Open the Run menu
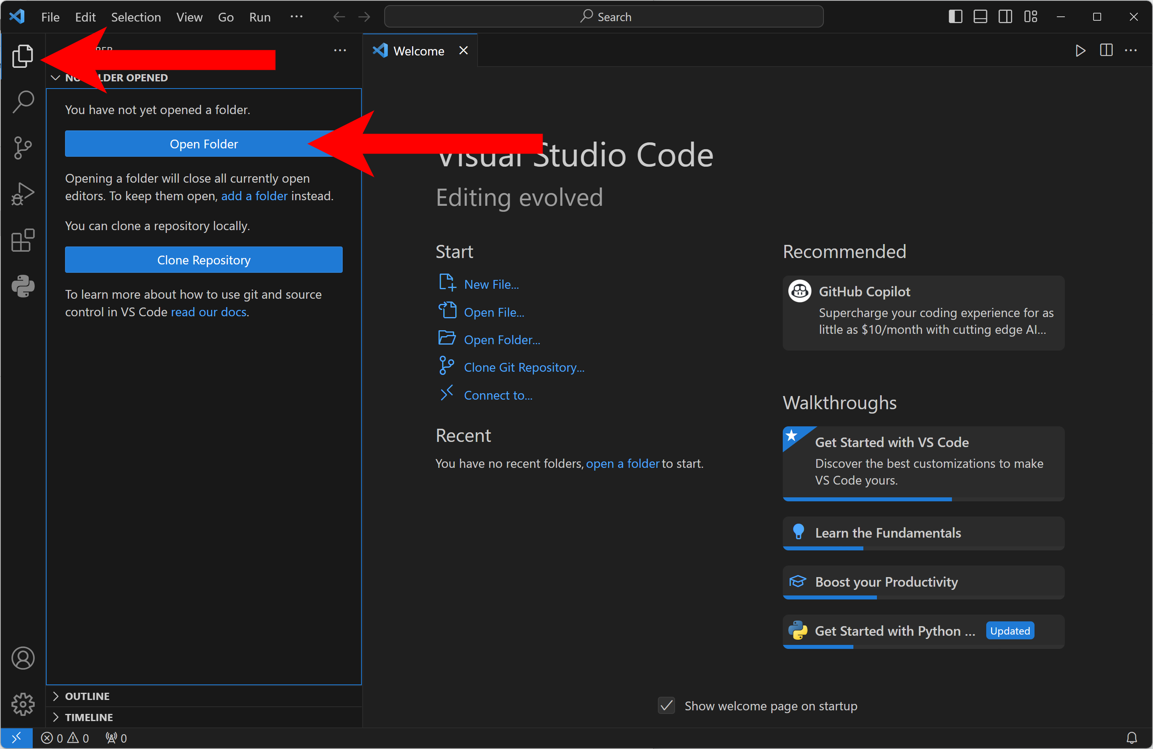Image resolution: width=1153 pixels, height=749 pixels. [x=260, y=17]
